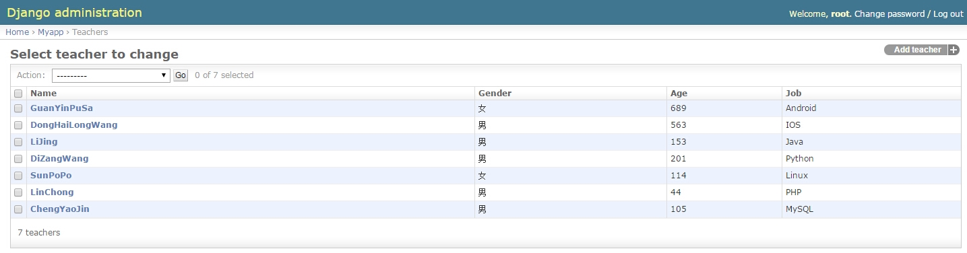Go to the Myapp breadcrumb link
967x253 pixels.
pos(51,32)
